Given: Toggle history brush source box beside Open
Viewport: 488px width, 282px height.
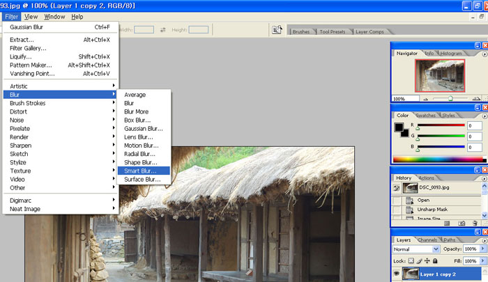Looking at the screenshot, I should click(x=396, y=201).
